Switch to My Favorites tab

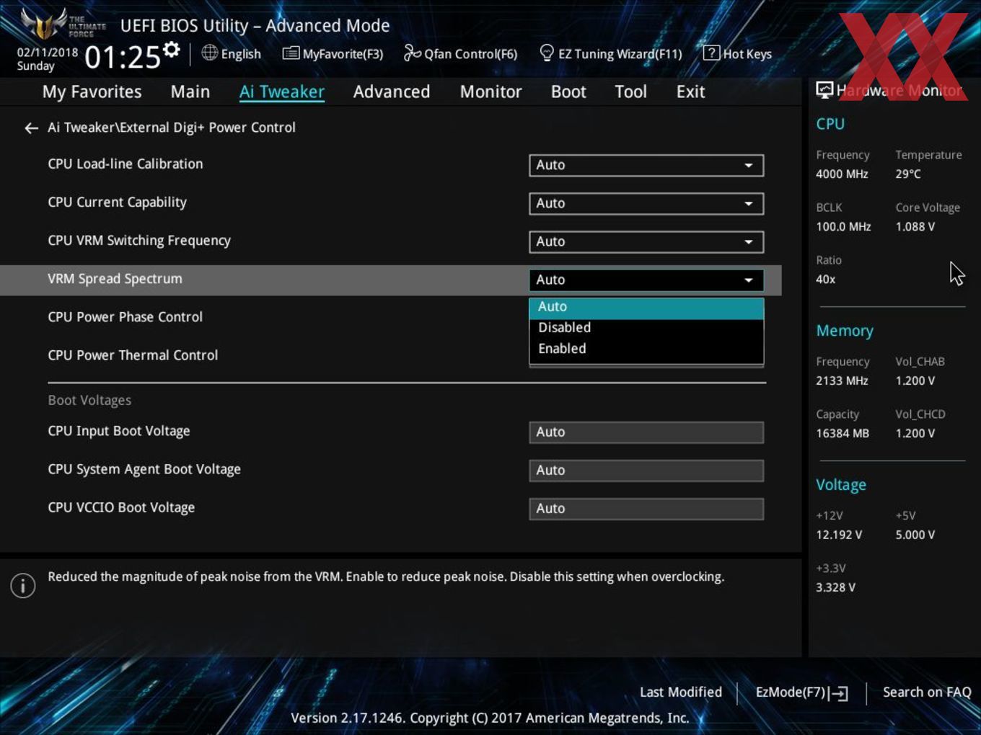click(x=92, y=92)
